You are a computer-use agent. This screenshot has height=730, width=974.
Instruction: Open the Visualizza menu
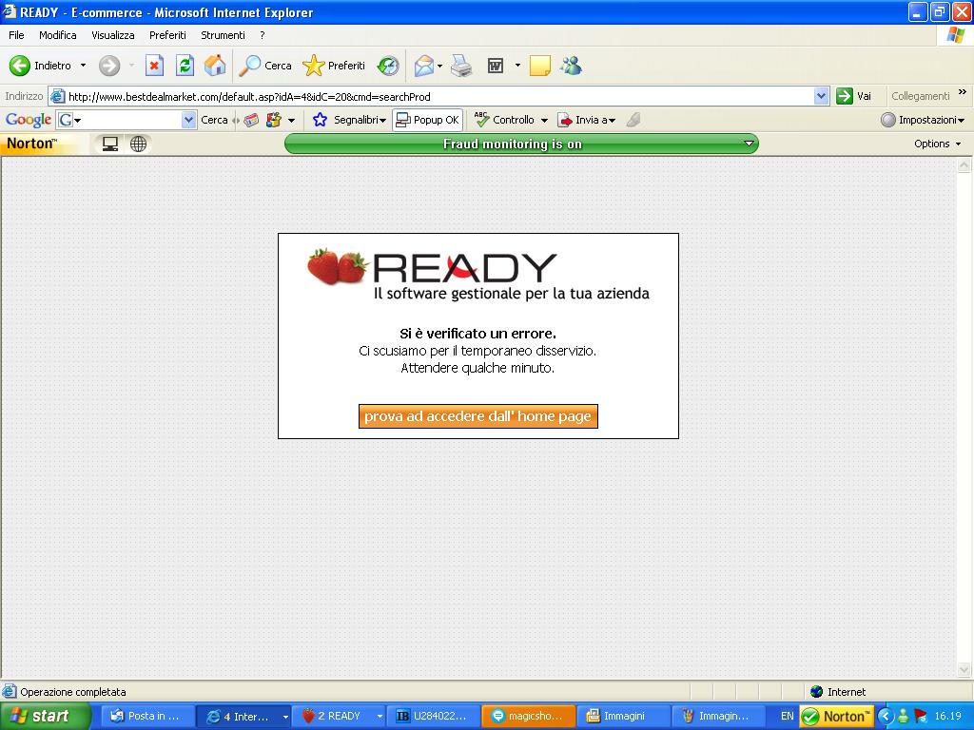click(113, 35)
